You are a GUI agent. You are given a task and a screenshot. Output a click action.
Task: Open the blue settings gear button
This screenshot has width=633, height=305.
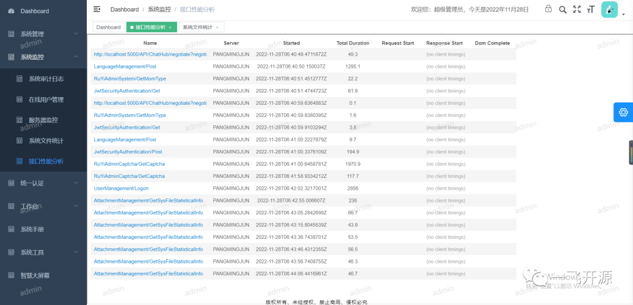click(623, 112)
